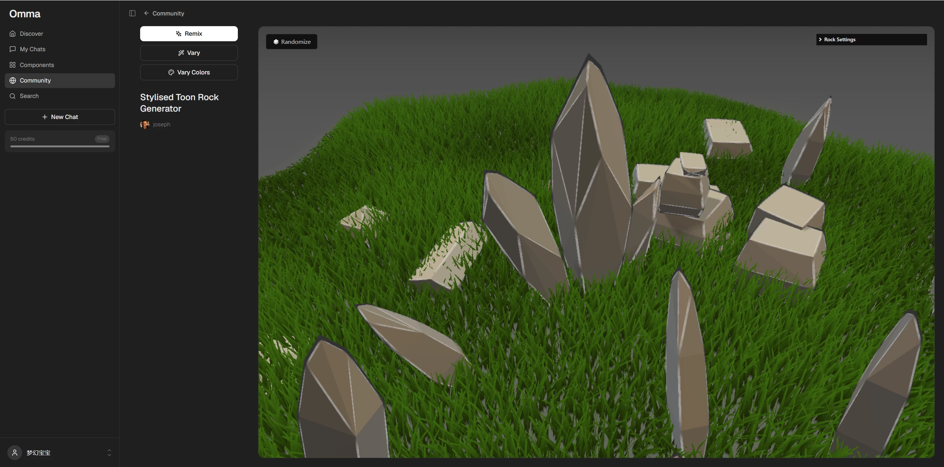Click the credits progress bar

60,146
